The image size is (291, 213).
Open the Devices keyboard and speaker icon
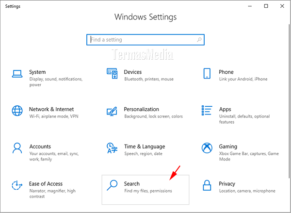tap(112, 74)
